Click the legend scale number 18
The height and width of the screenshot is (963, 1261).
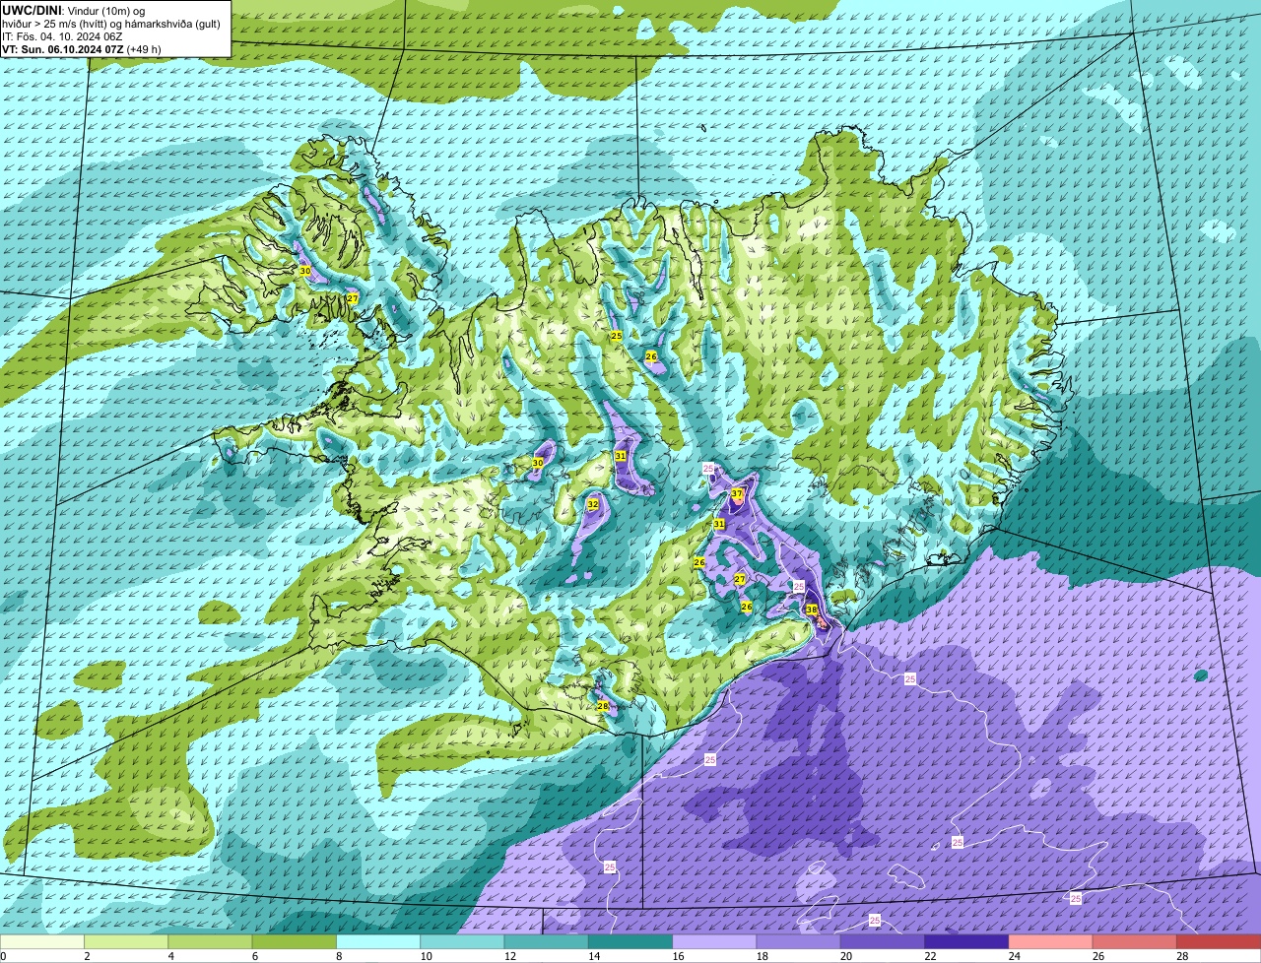(761, 956)
